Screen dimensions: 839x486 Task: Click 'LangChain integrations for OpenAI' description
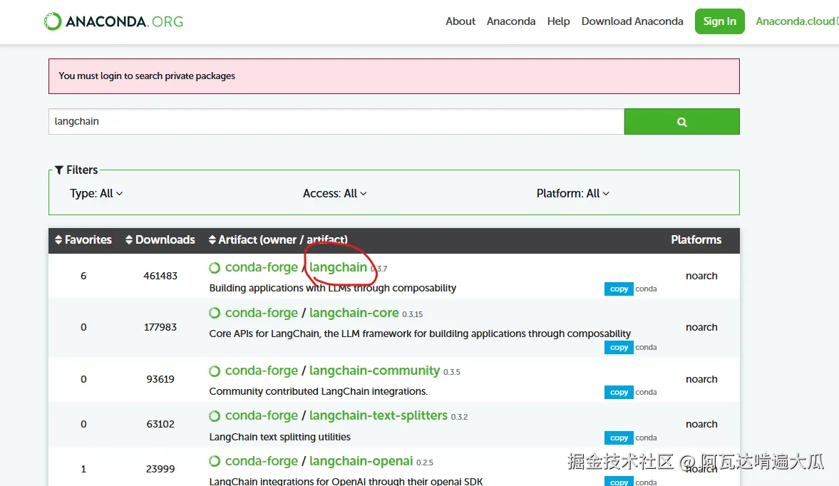346,481
